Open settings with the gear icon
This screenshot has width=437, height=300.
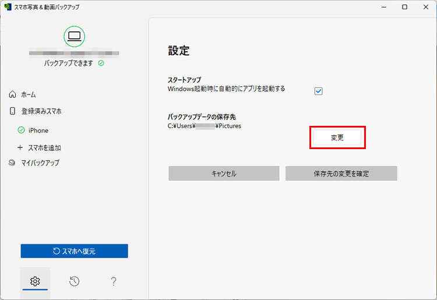coord(35,282)
